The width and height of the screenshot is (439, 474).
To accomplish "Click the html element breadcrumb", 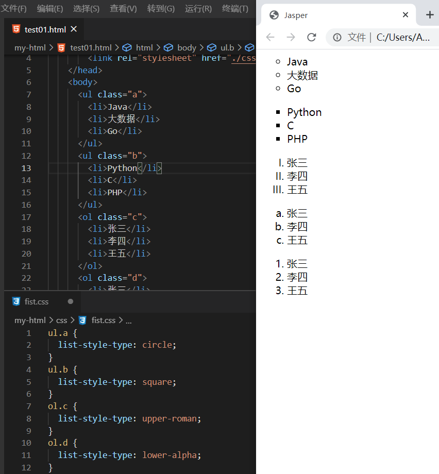I will [144, 48].
